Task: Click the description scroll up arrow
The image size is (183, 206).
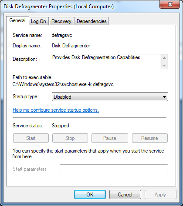Action: click(164, 58)
